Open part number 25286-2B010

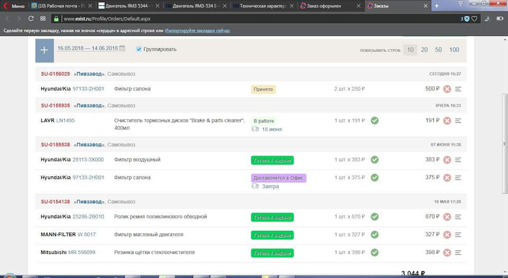click(x=88, y=217)
